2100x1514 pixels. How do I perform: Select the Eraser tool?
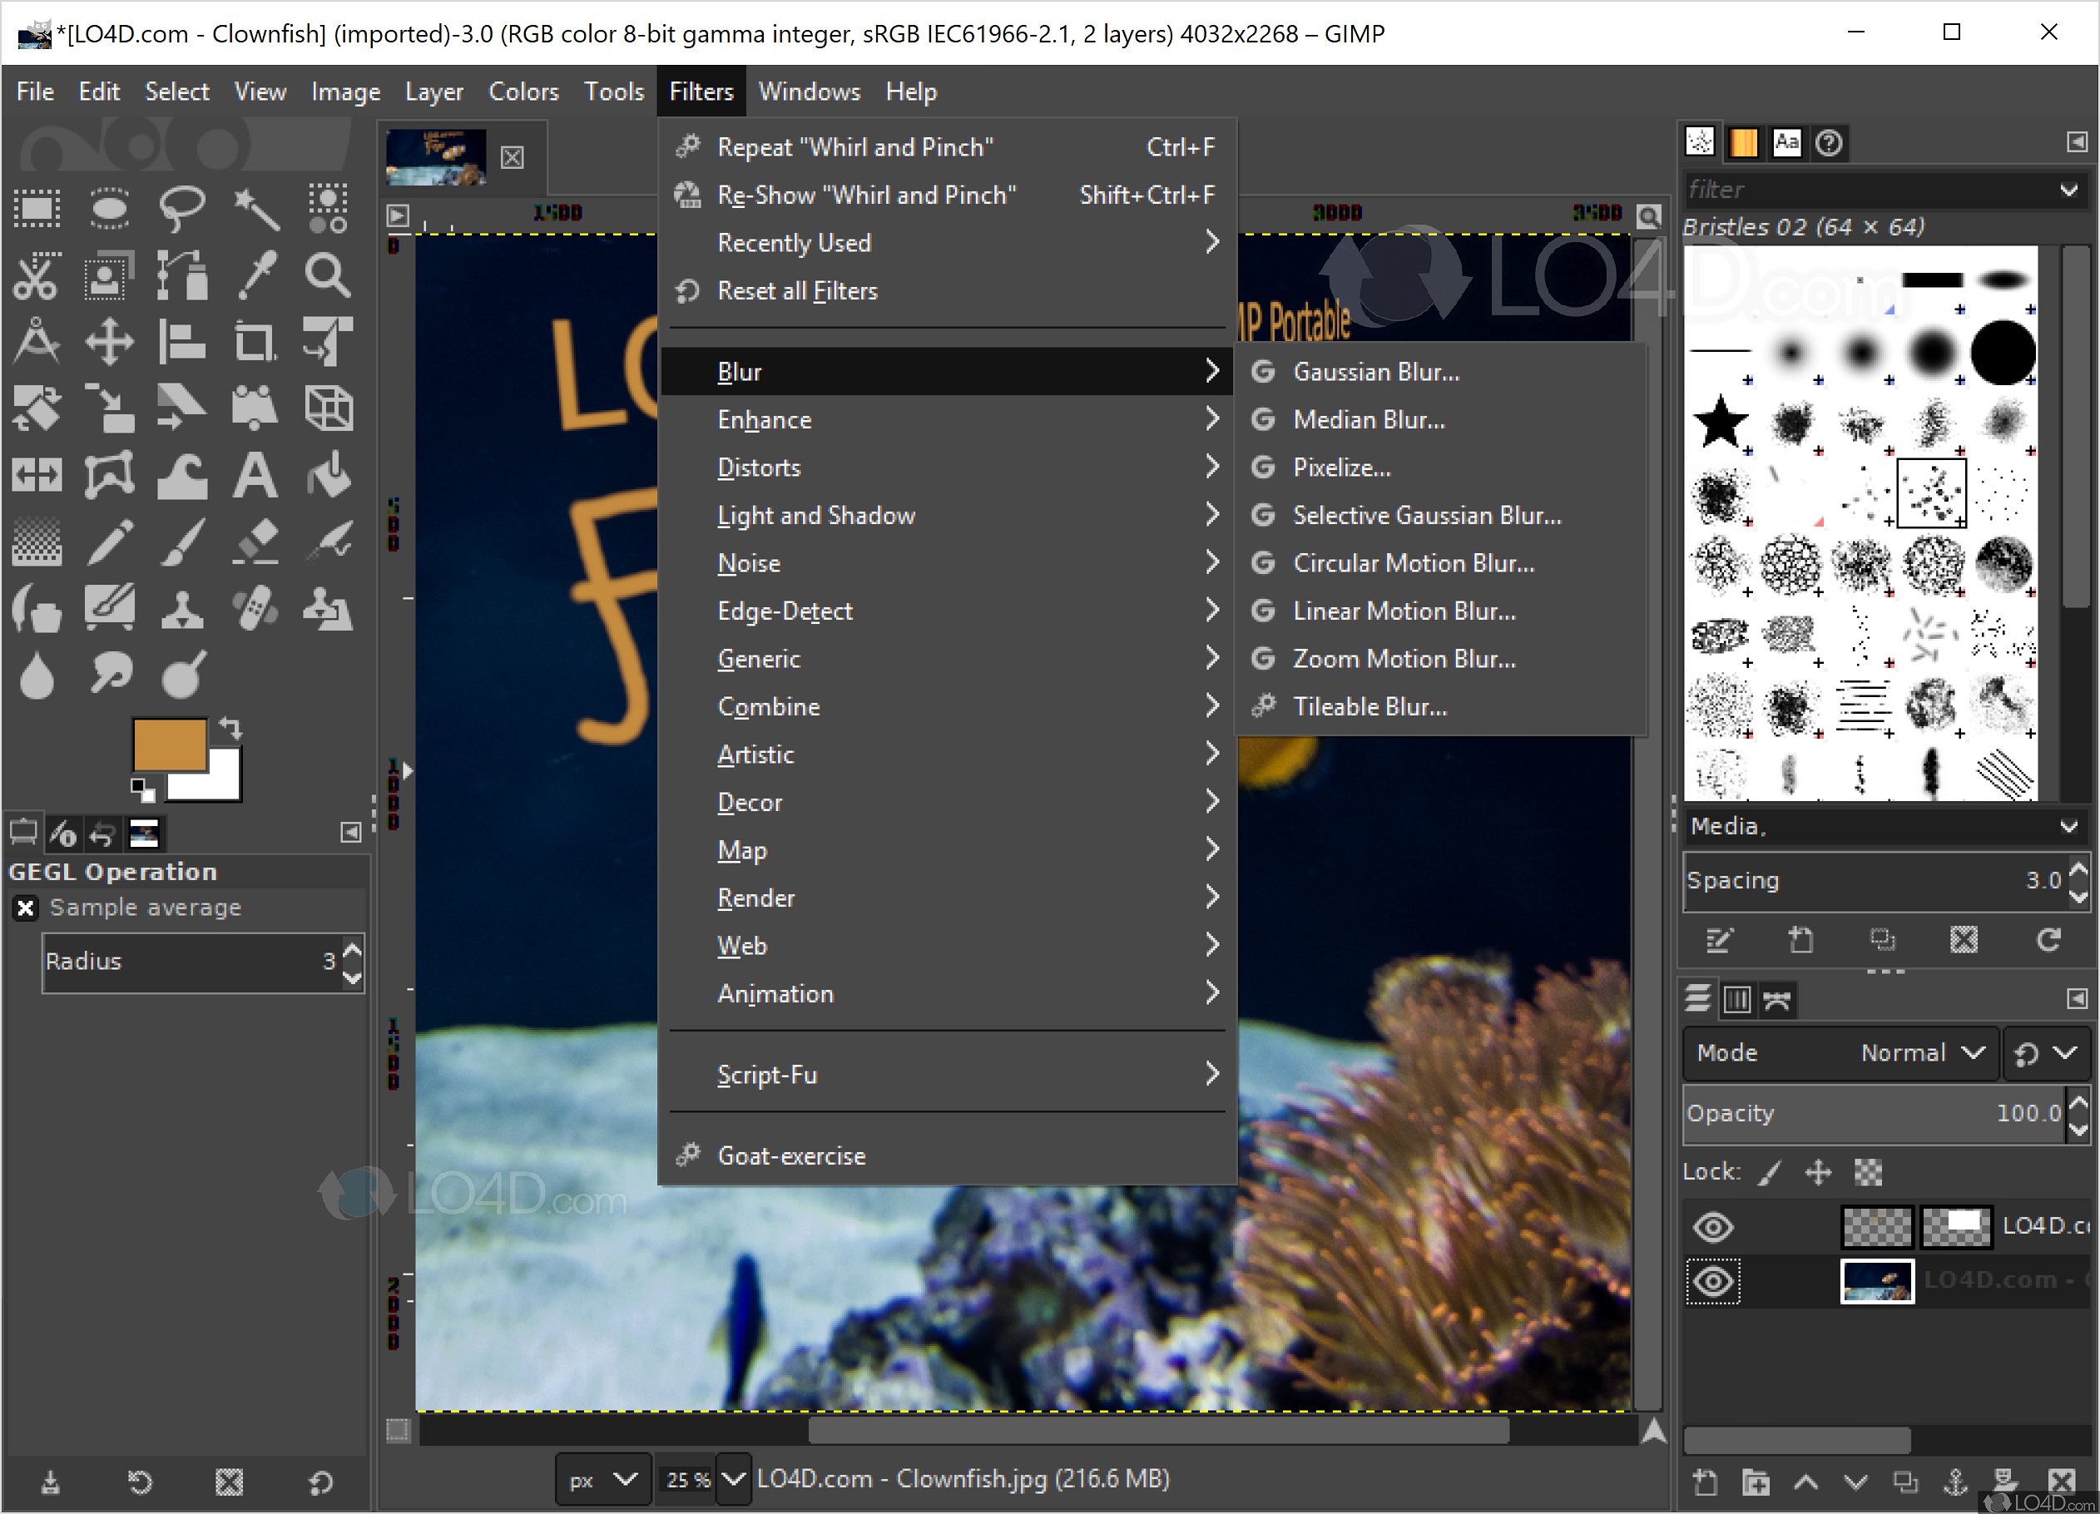tap(256, 542)
